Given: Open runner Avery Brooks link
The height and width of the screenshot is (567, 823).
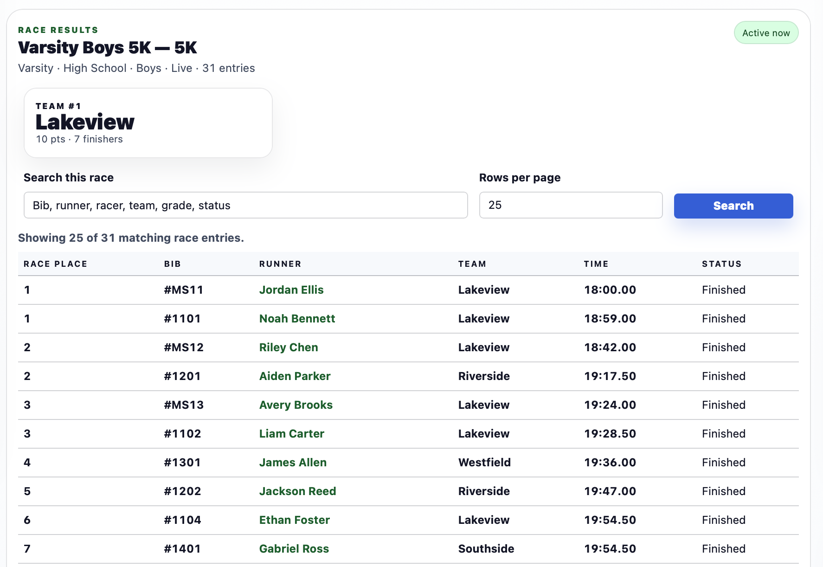Looking at the screenshot, I should click(x=296, y=405).
